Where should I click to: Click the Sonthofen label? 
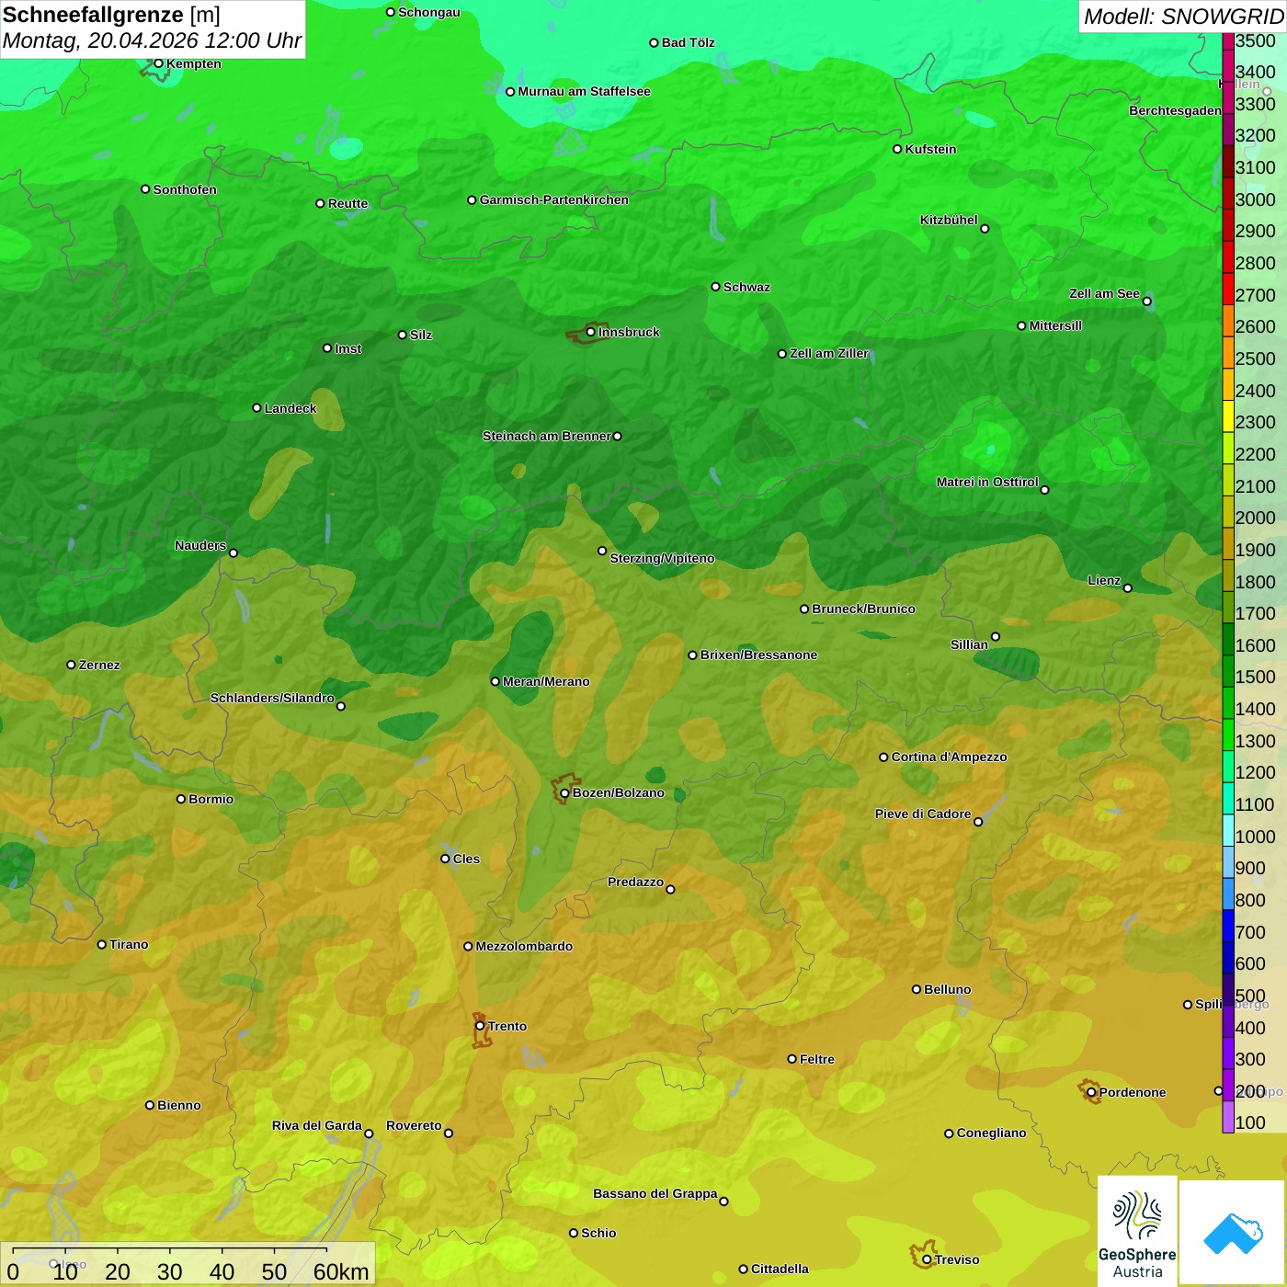point(185,189)
